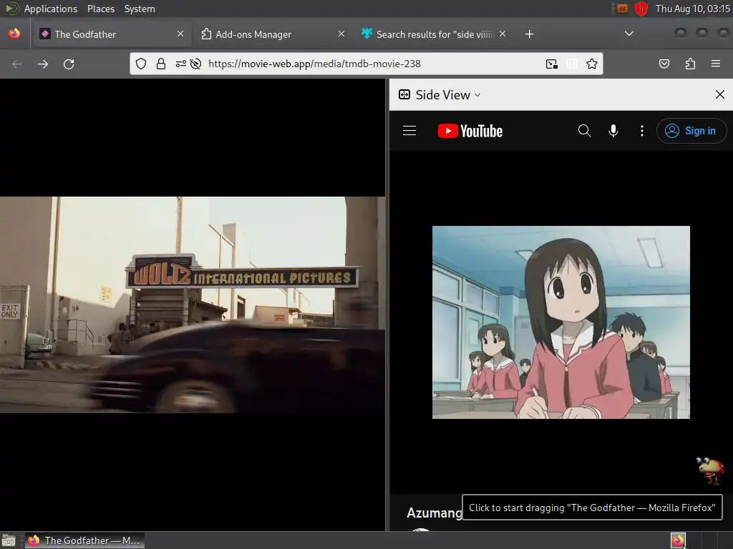Open the System menu
The height and width of the screenshot is (549, 733).
pos(140,9)
